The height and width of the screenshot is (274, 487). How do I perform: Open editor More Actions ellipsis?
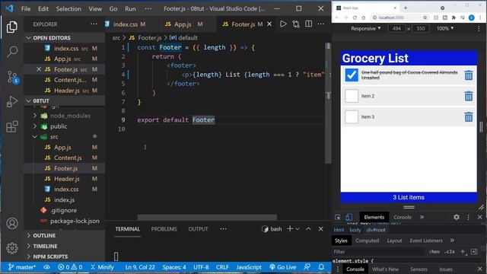point(321,24)
